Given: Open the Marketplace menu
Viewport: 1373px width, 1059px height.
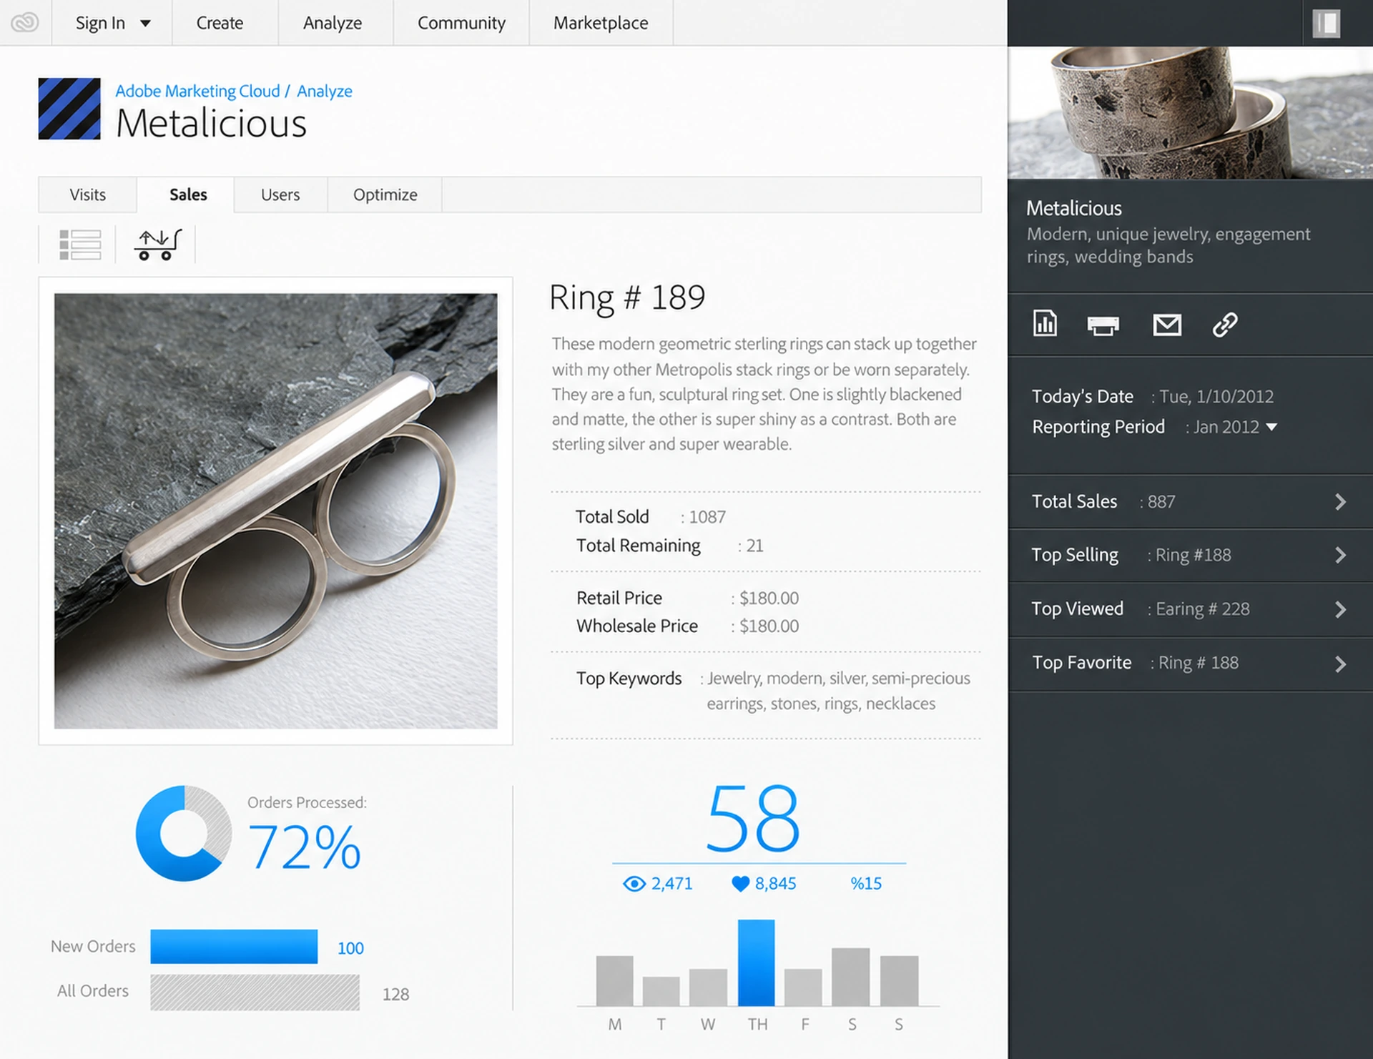Looking at the screenshot, I should [x=601, y=23].
